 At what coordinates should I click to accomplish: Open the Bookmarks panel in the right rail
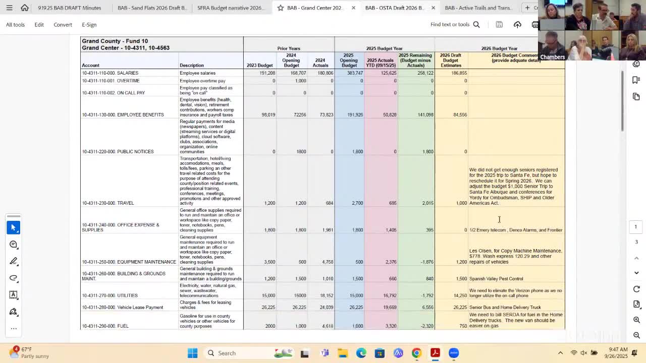[x=636, y=80]
